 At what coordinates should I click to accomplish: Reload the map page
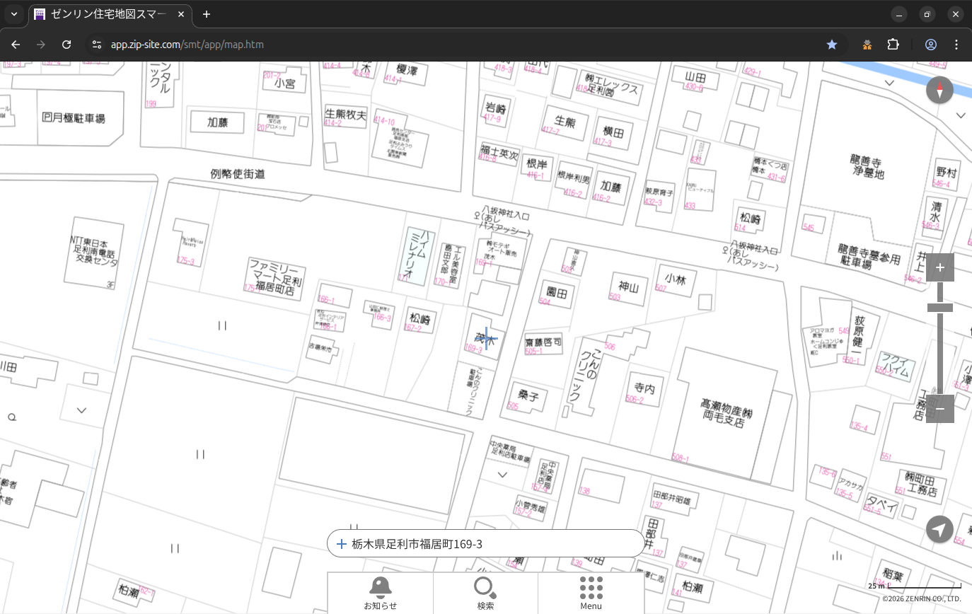tap(66, 45)
